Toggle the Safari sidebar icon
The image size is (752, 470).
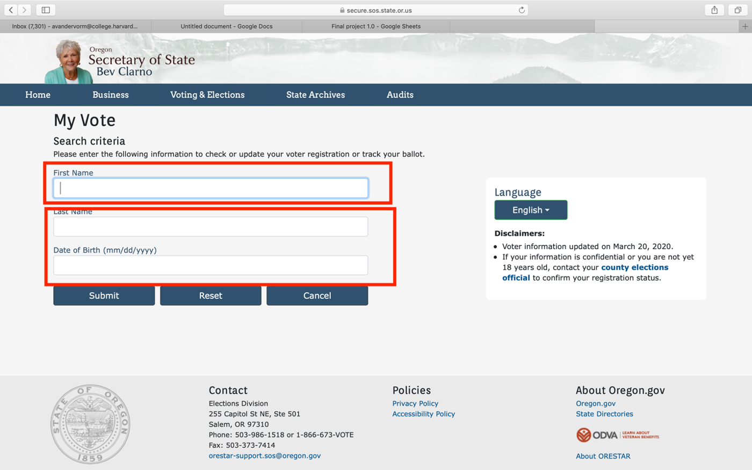46,10
